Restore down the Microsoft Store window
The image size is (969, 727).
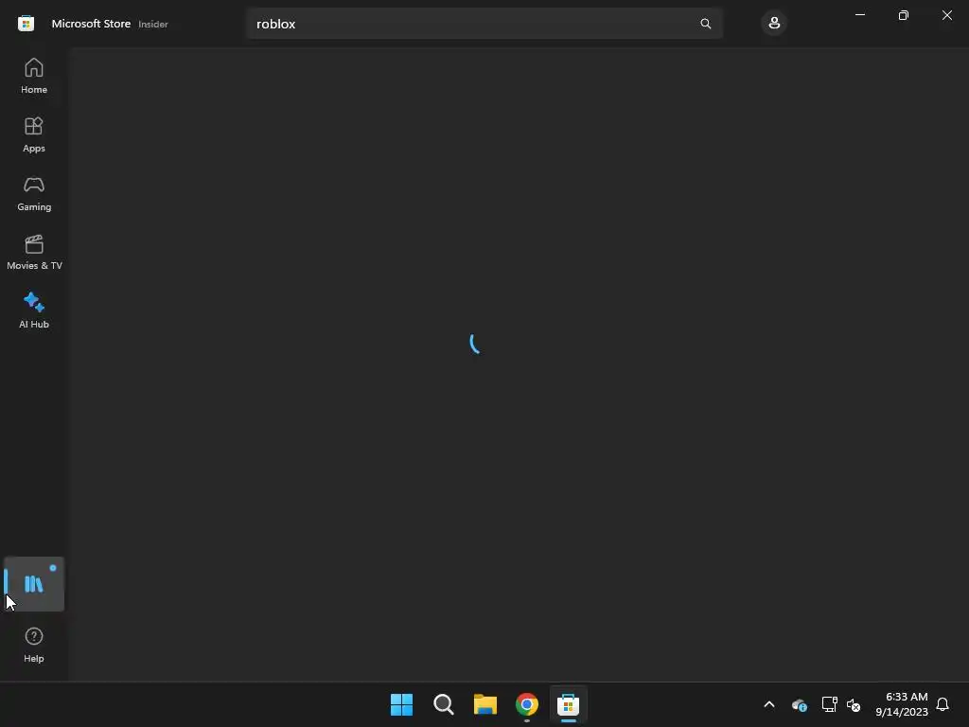[904, 15]
